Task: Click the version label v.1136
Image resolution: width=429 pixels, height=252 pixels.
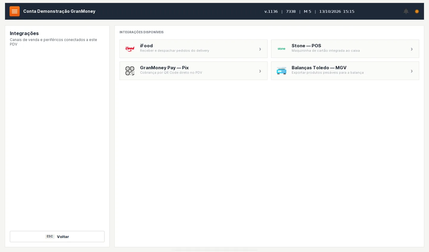Action: click(x=271, y=12)
